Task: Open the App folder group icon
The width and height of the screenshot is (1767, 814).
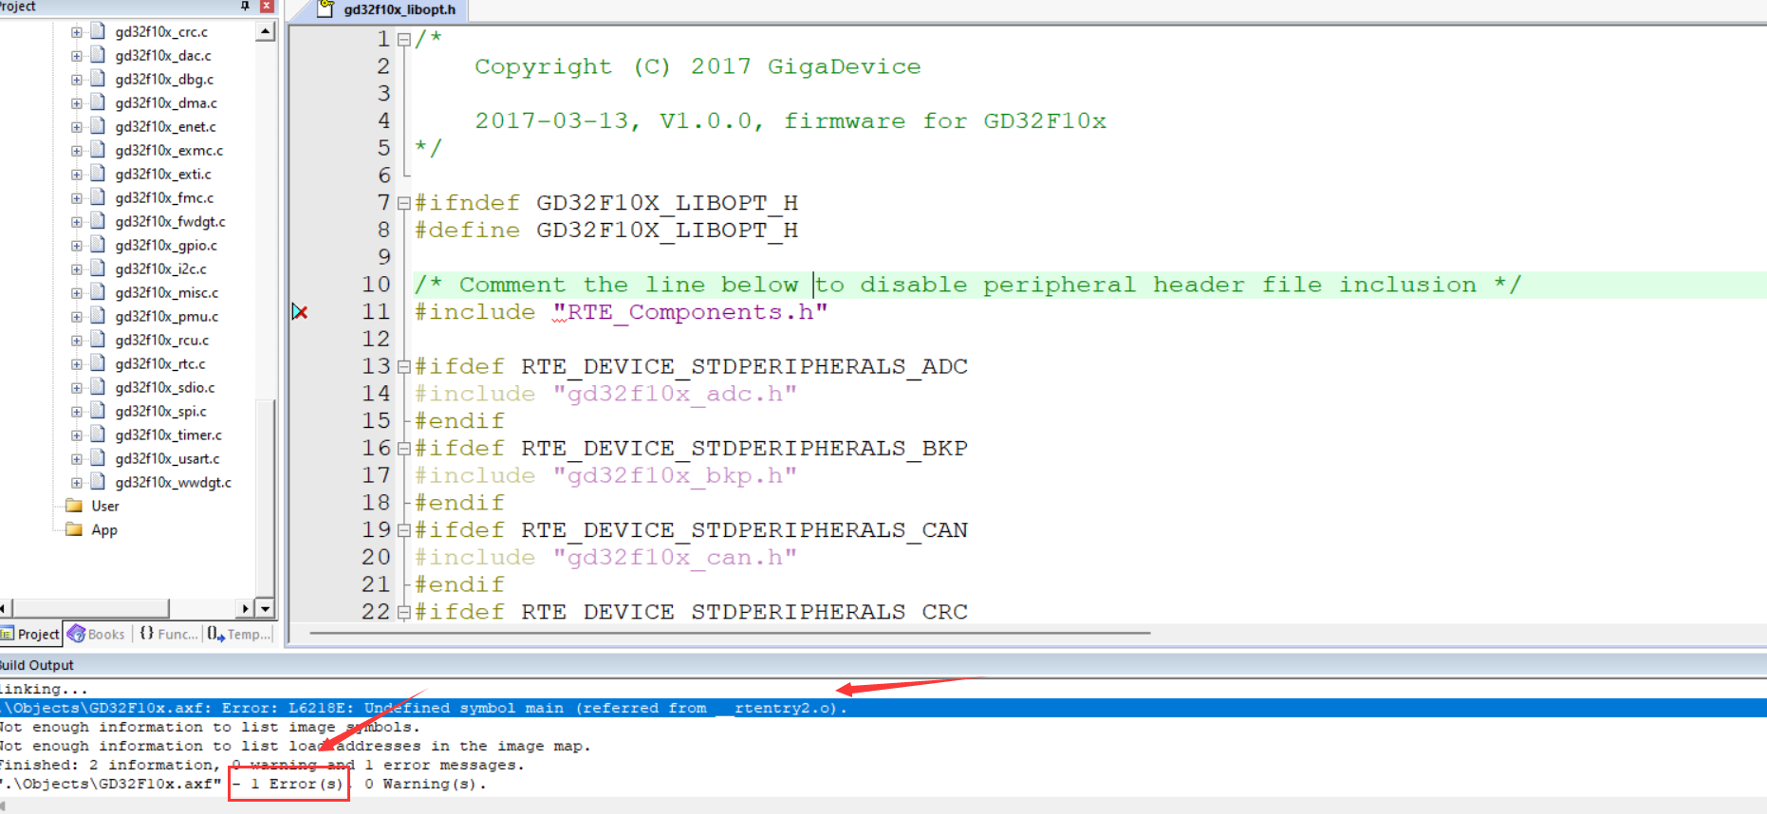Action: 74,529
